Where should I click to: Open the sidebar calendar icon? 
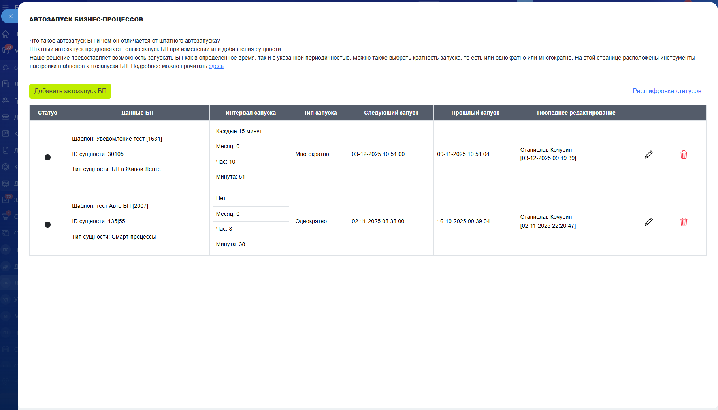[6, 134]
